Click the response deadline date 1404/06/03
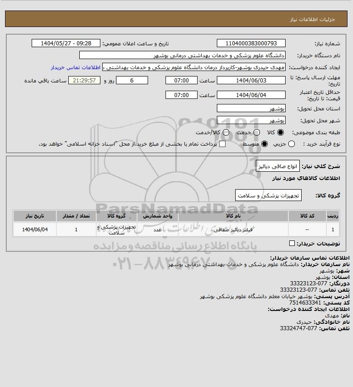The height and width of the screenshot is (387, 353). (x=251, y=80)
